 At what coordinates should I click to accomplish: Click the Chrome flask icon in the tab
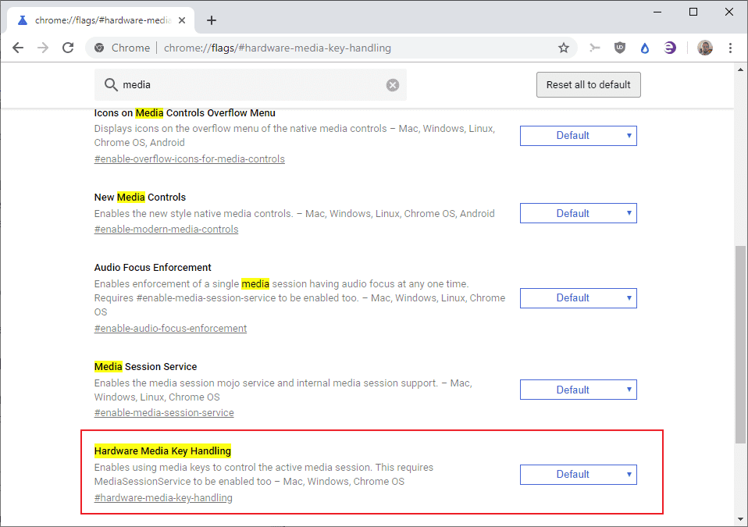click(x=23, y=21)
